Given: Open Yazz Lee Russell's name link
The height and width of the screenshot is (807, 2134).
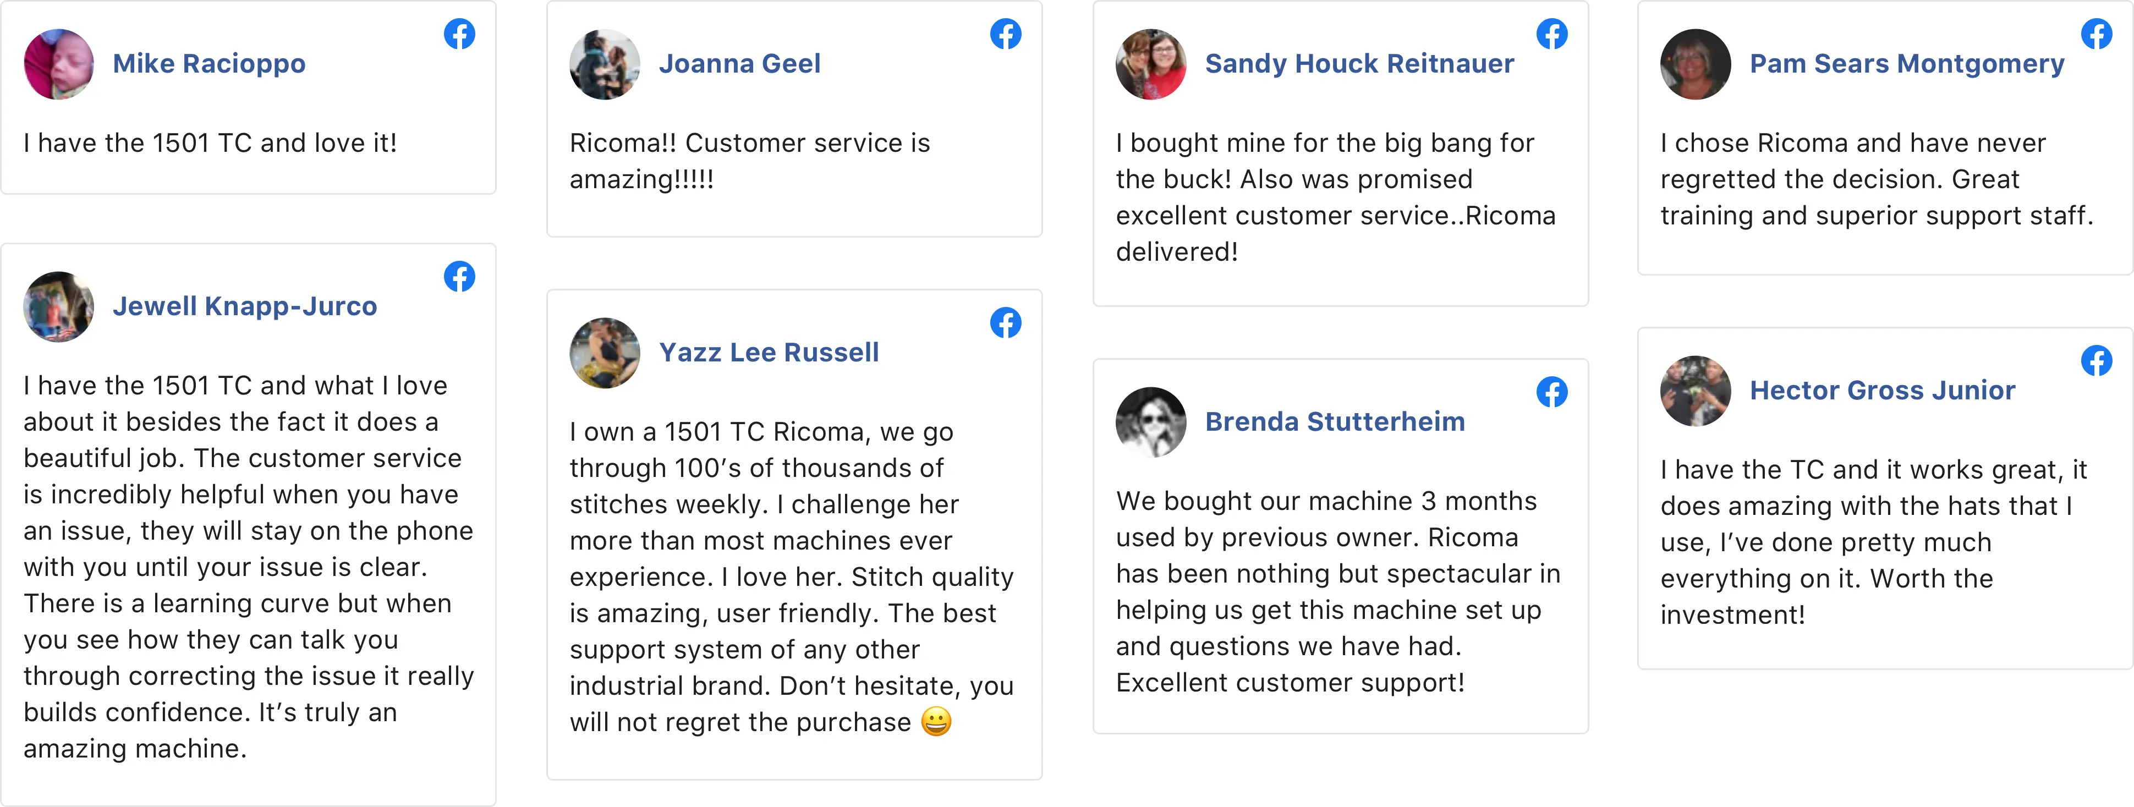Looking at the screenshot, I should point(769,353).
